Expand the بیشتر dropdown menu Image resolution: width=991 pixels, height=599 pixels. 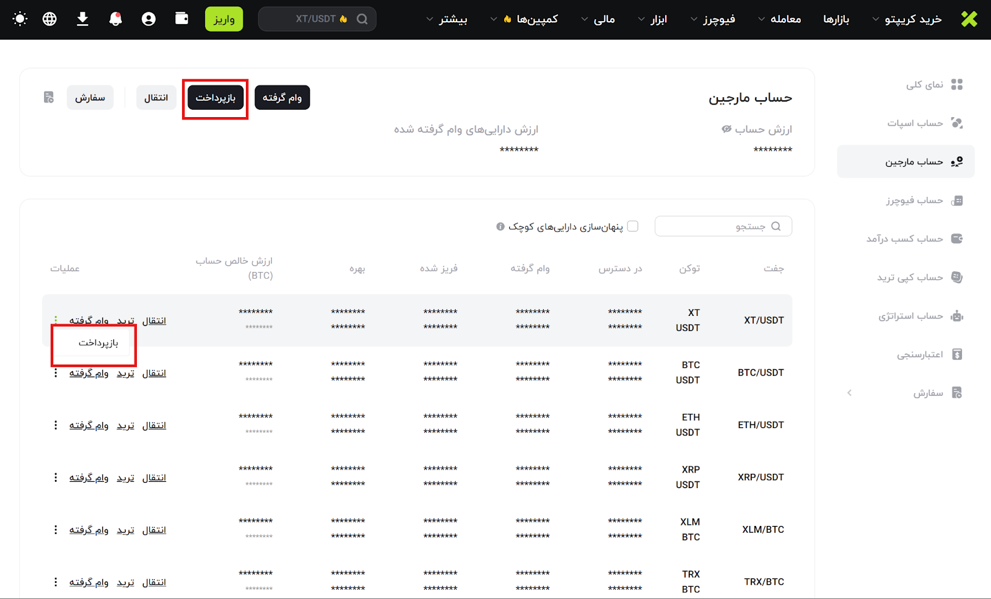(x=447, y=19)
